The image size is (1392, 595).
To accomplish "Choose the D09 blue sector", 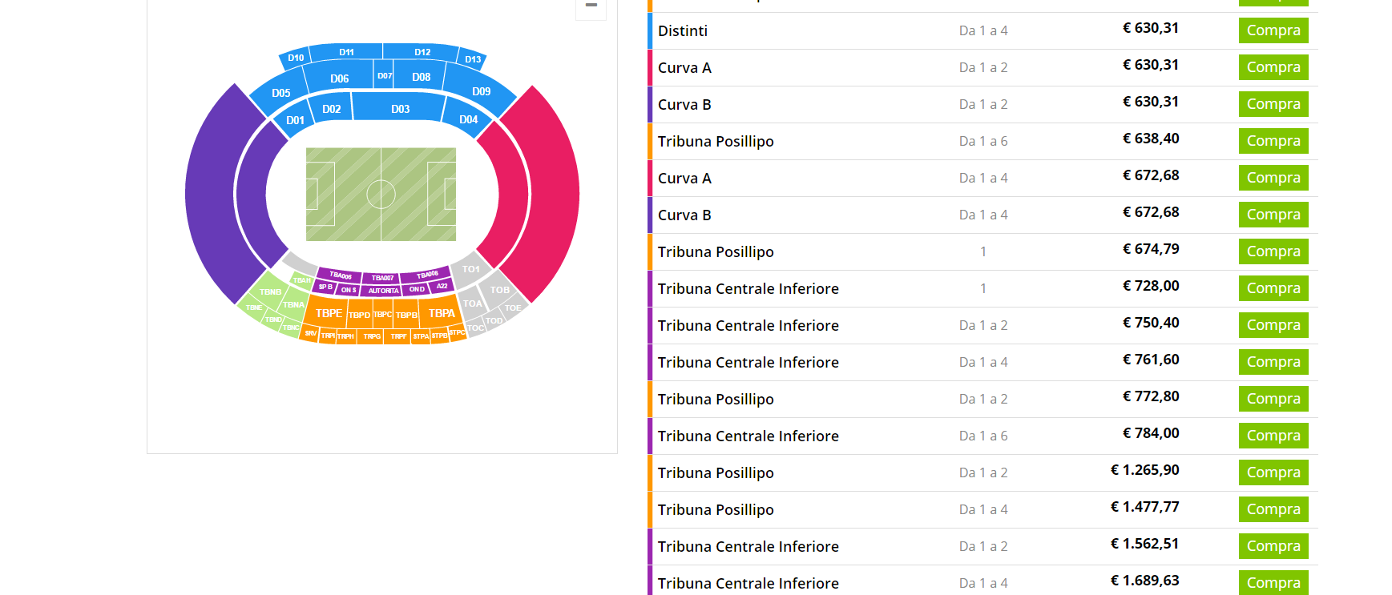I will pyautogui.click(x=481, y=92).
